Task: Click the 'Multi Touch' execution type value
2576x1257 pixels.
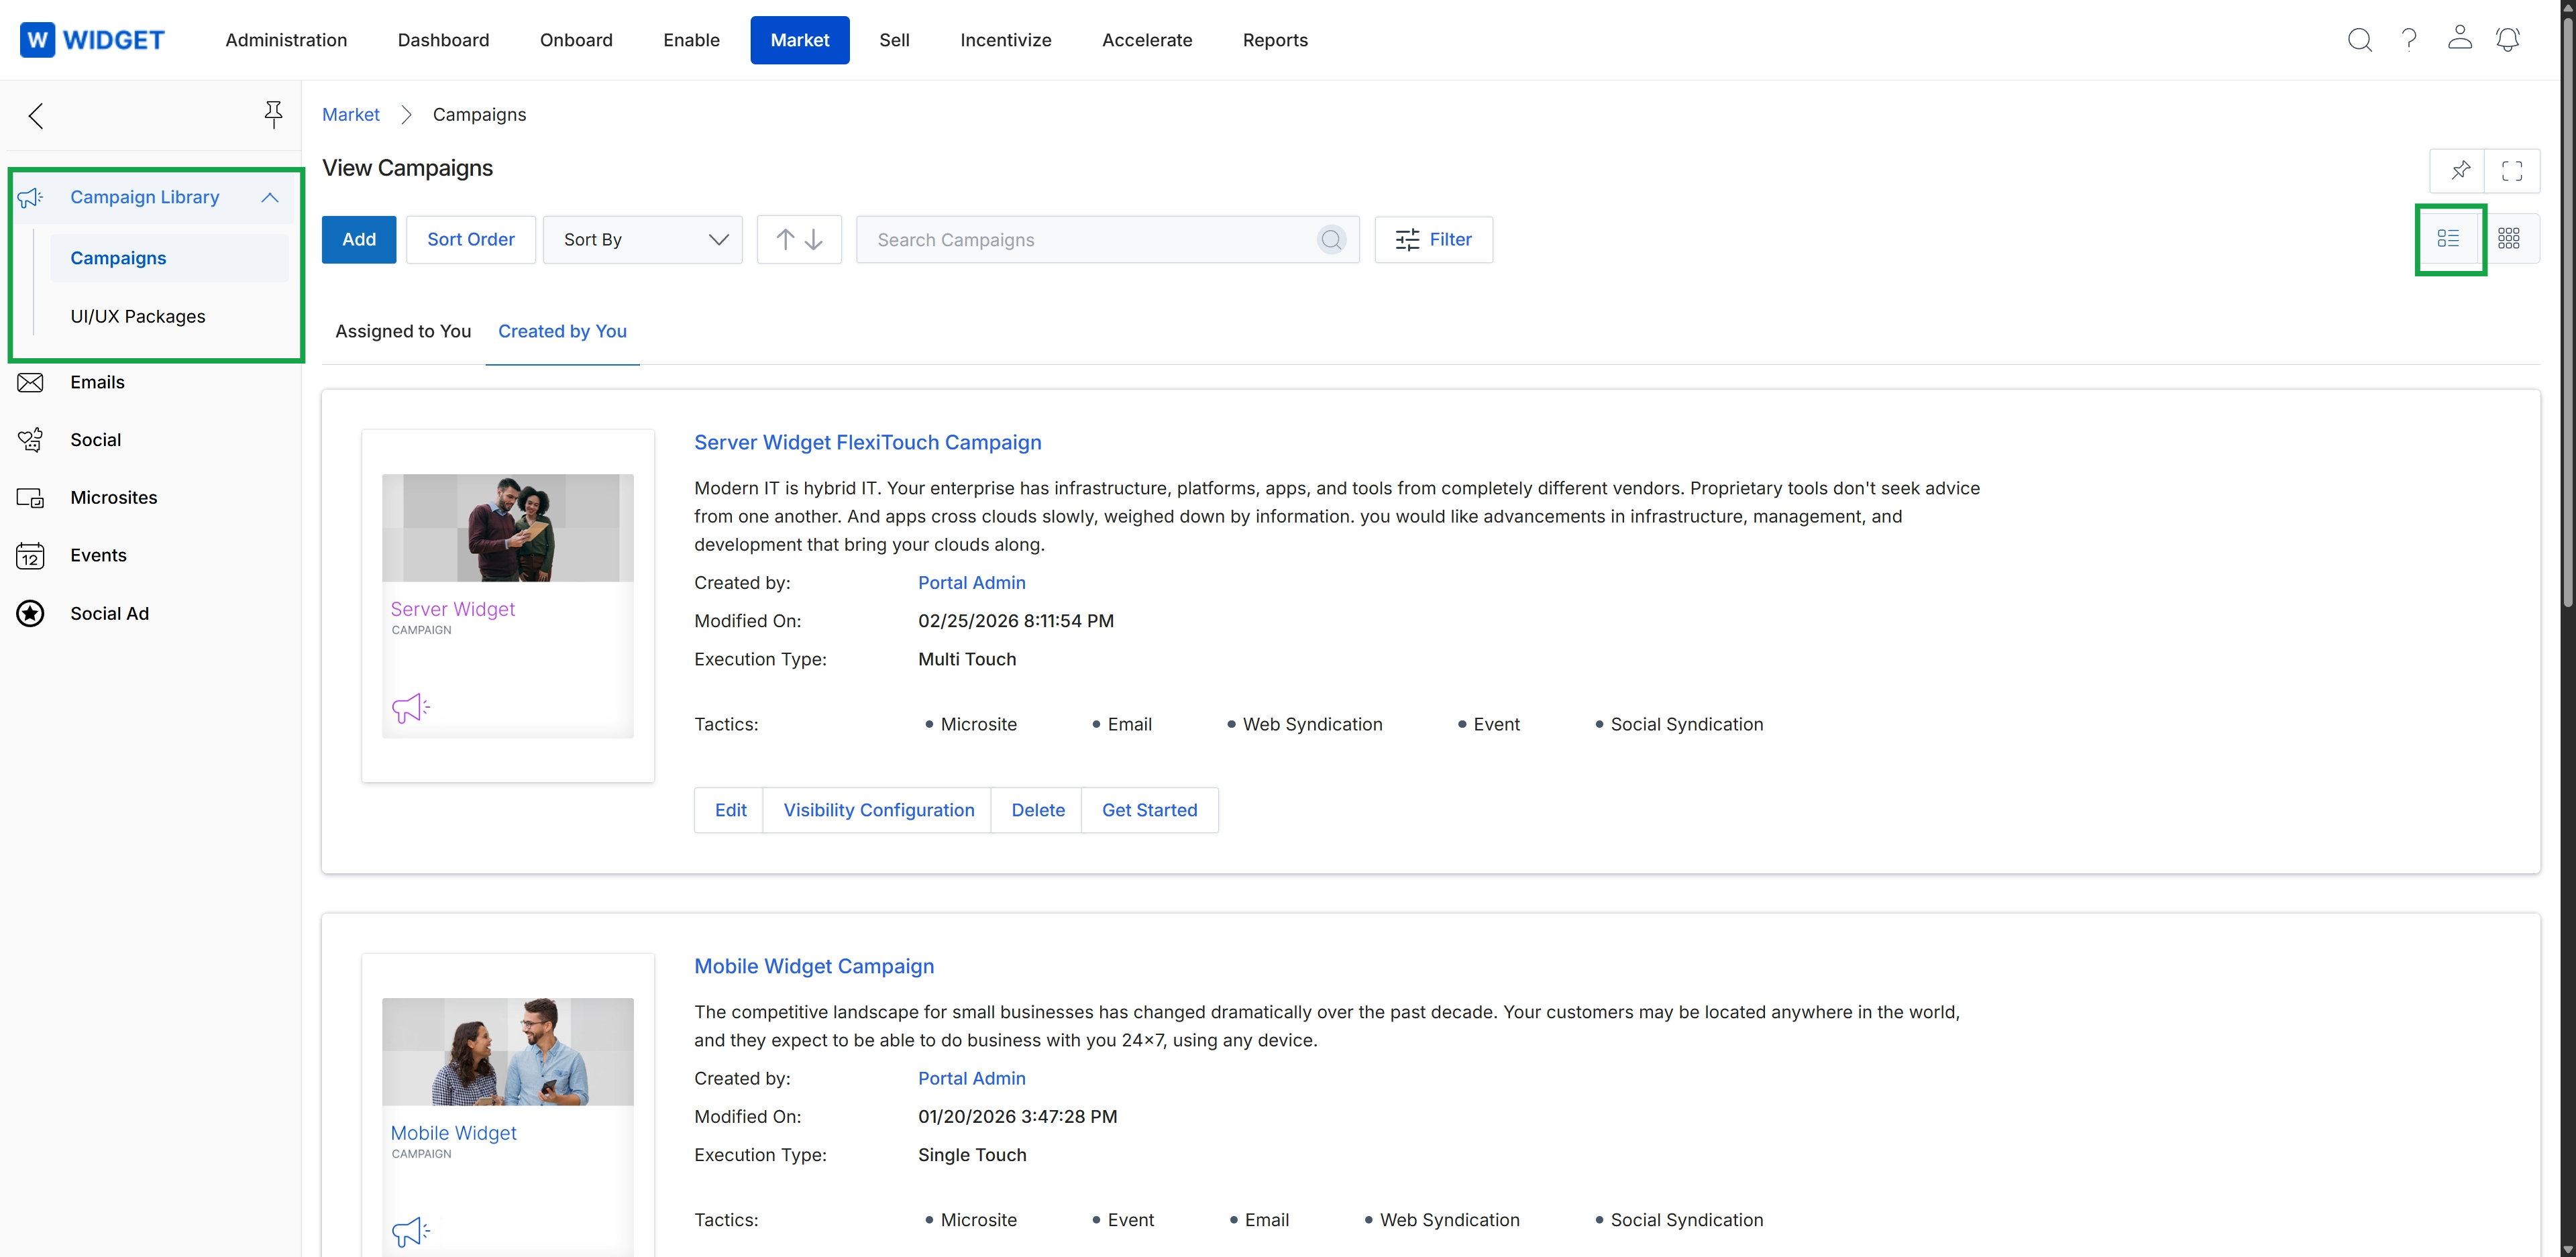Action: [x=966, y=660]
